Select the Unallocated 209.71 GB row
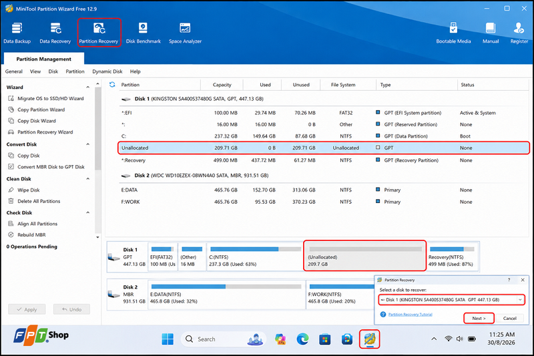The height and width of the screenshot is (356, 534). pyautogui.click(x=324, y=148)
